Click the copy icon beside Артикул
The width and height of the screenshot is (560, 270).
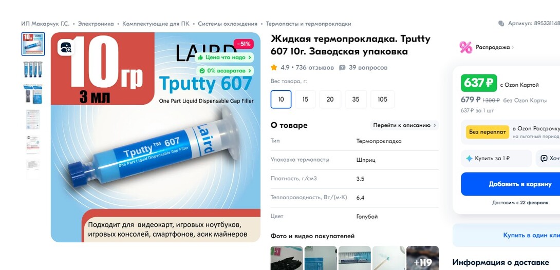(501, 24)
